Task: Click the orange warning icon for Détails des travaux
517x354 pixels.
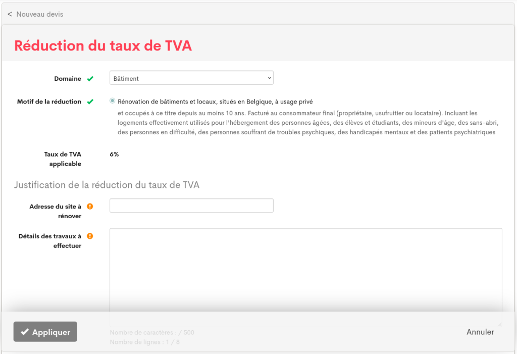Action: click(x=90, y=236)
